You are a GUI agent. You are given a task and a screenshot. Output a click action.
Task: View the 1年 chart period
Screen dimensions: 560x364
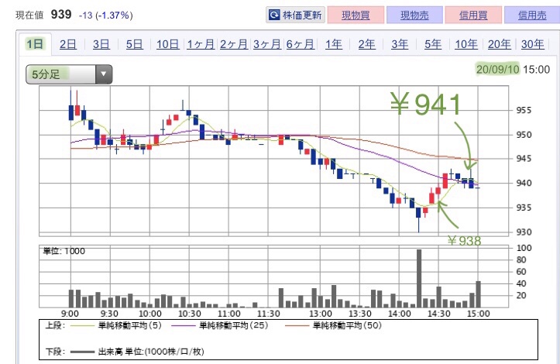tap(334, 44)
